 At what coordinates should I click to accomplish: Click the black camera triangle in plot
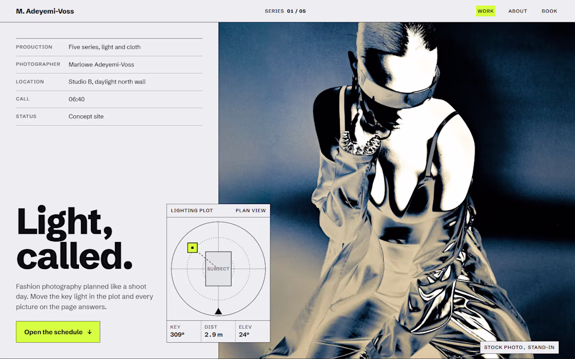218,311
